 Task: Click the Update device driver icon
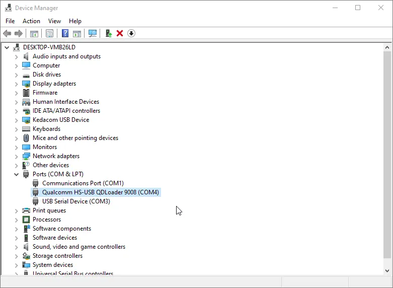[x=108, y=33]
